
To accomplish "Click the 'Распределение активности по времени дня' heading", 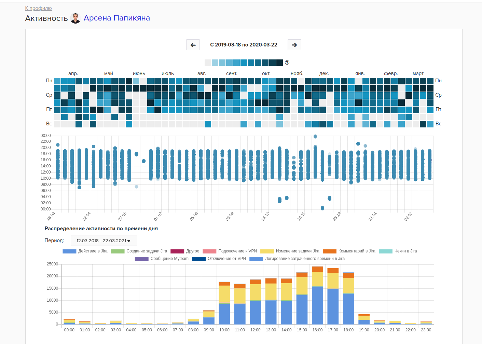I will (101, 229).
